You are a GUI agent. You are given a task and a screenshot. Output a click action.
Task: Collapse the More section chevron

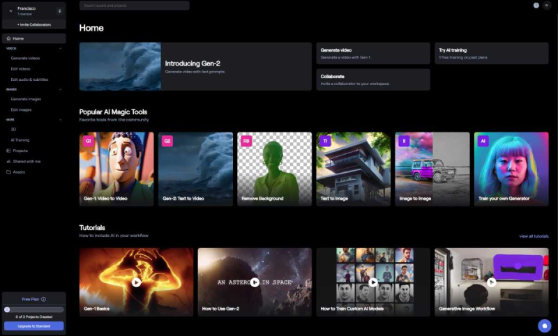(61, 119)
